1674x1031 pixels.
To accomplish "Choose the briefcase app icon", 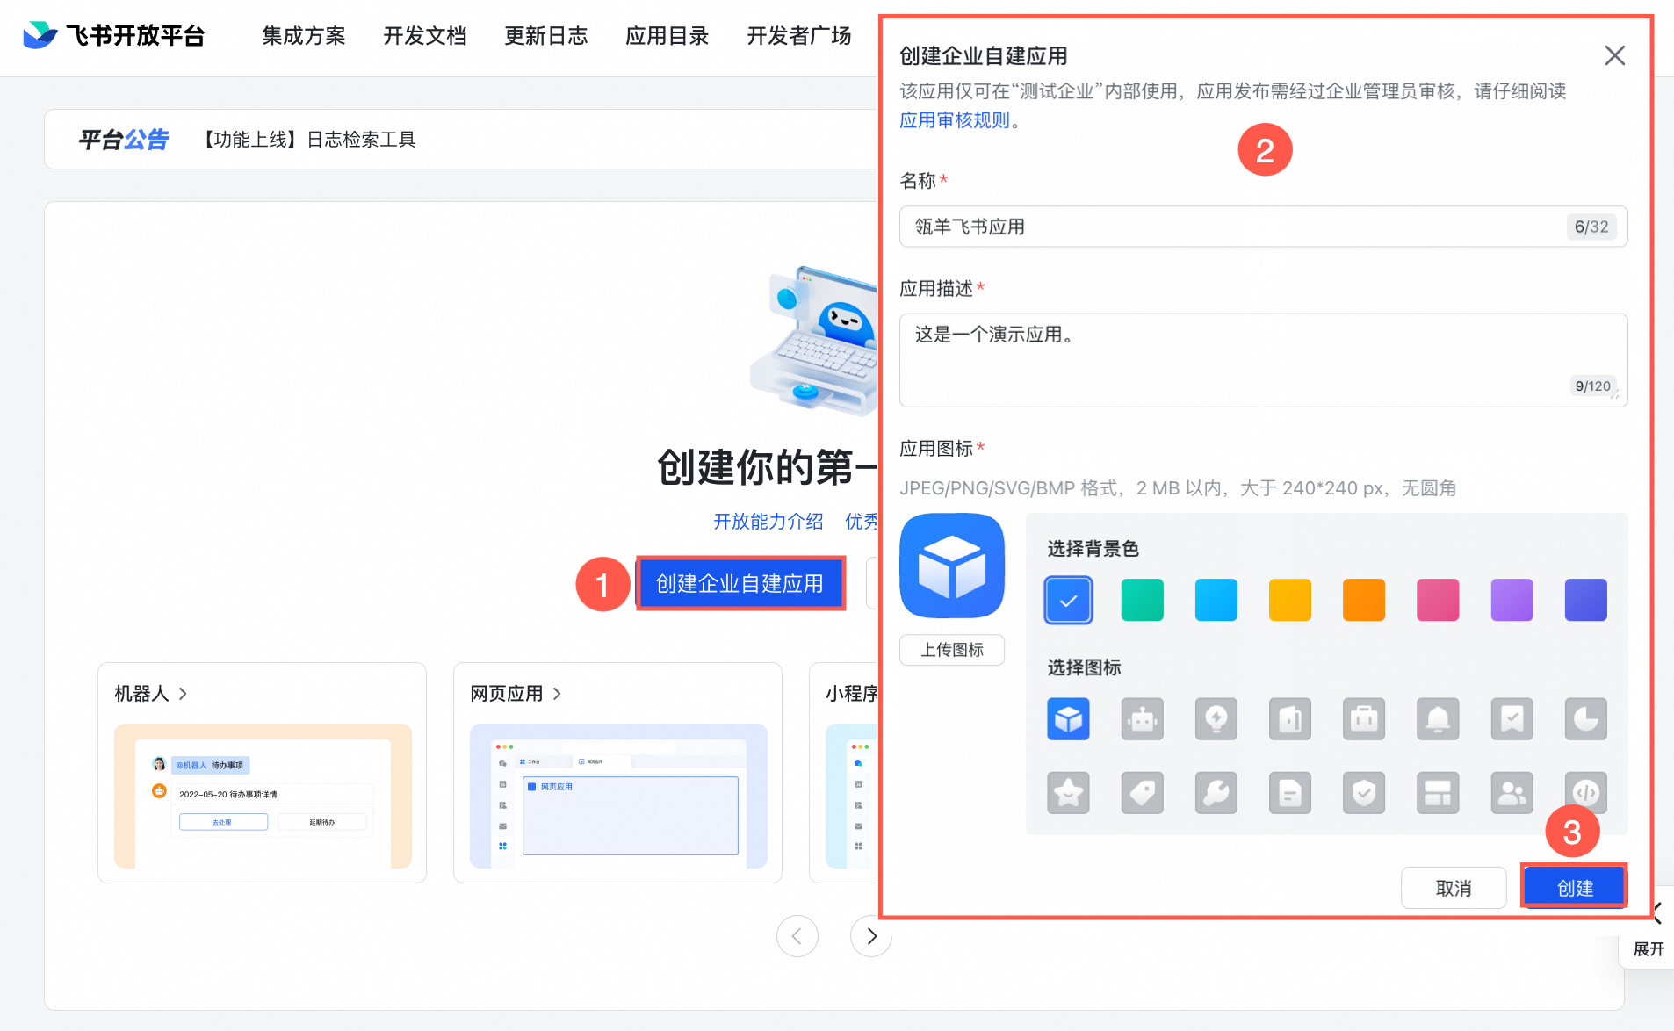I will coord(1364,719).
